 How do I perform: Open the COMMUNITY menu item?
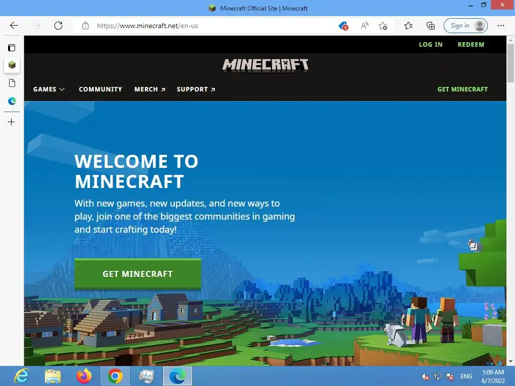(101, 89)
